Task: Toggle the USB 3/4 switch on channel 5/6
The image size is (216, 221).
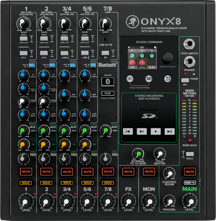Action: 85,53
